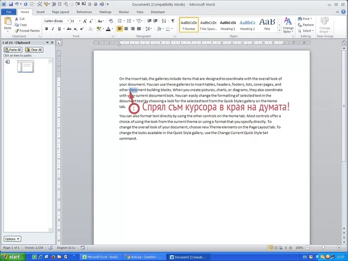This screenshot has width=348, height=261.
Task: Click the Change Styles icon
Action: [288, 24]
